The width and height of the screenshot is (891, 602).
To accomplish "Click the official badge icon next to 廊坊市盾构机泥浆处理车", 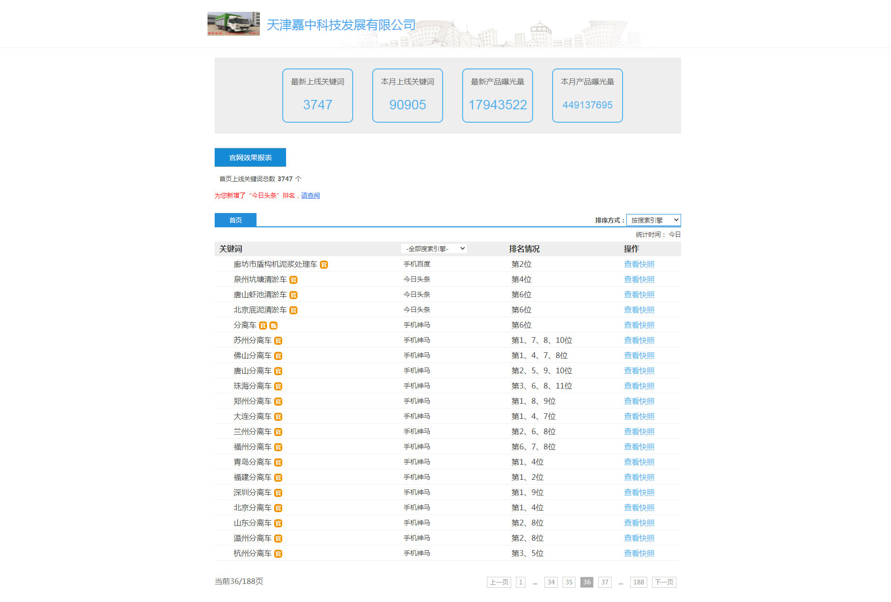I will tap(324, 265).
